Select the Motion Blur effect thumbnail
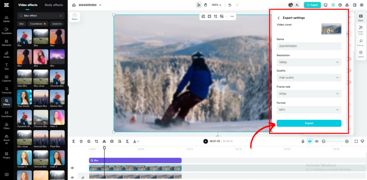 (x=57, y=97)
